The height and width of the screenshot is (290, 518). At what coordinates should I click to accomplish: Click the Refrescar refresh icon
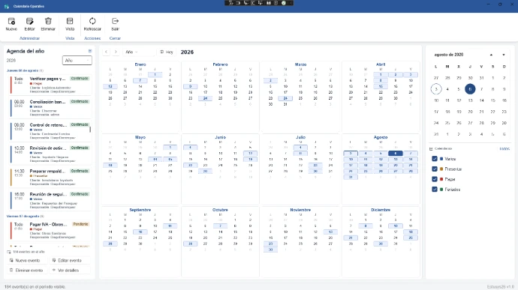[92, 21]
